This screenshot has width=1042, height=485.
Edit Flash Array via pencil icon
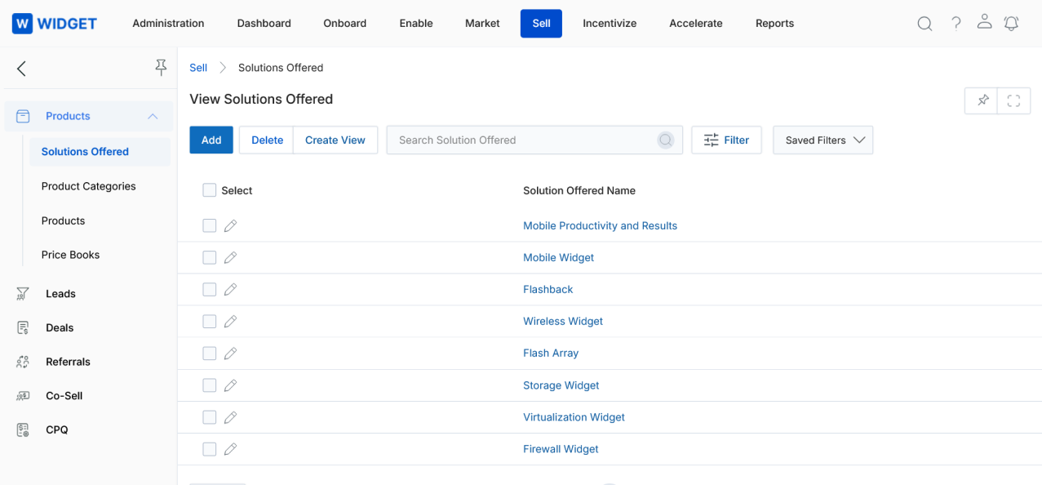click(230, 353)
